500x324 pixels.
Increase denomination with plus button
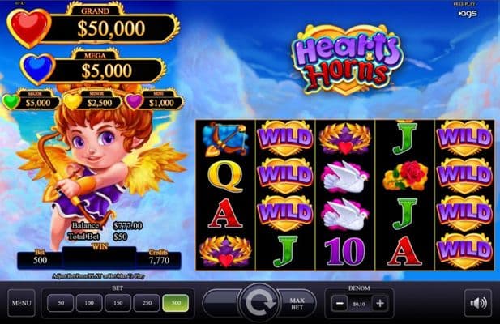point(380,303)
